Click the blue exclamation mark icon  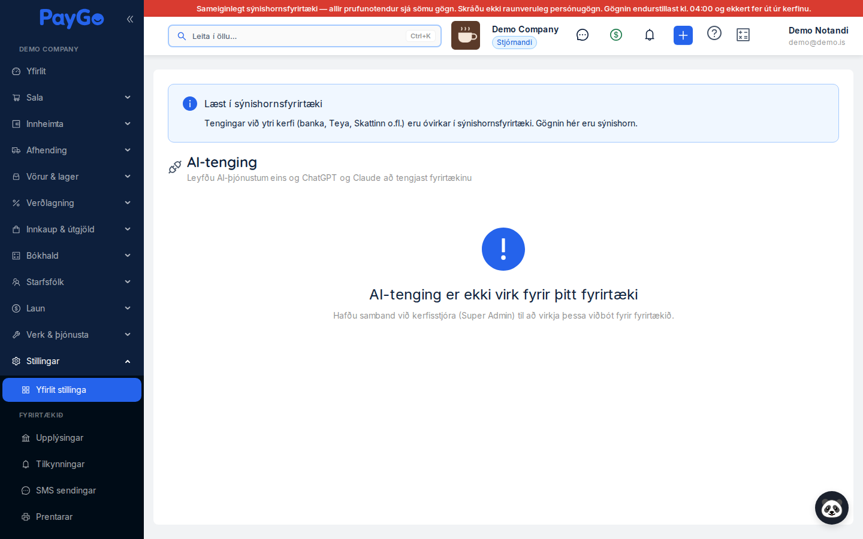click(503, 249)
